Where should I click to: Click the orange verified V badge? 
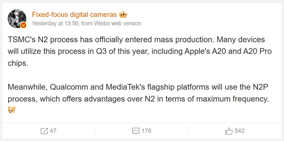[x=23, y=25]
